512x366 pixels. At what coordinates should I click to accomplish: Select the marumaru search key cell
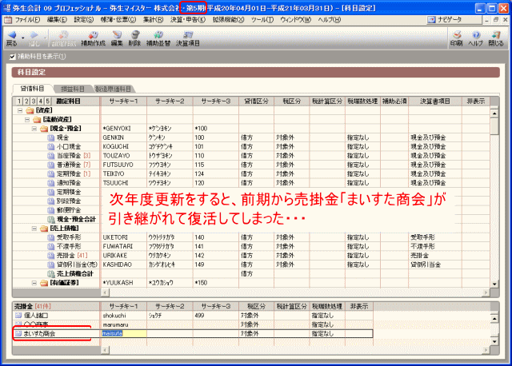pyautogui.click(x=124, y=324)
